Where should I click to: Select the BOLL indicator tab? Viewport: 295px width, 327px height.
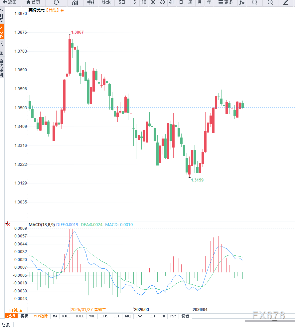[x=80, y=316]
